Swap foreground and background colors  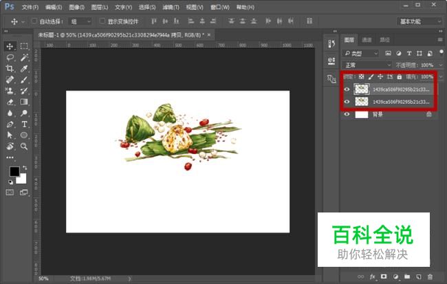tap(25, 168)
